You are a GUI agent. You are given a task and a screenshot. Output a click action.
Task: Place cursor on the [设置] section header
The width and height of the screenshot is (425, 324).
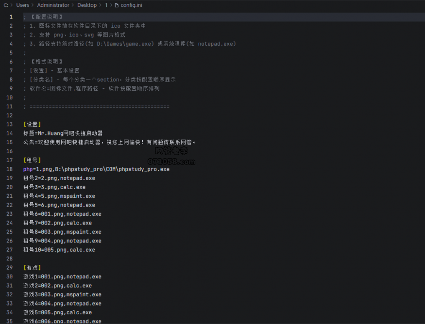click(x=32, y=124)
